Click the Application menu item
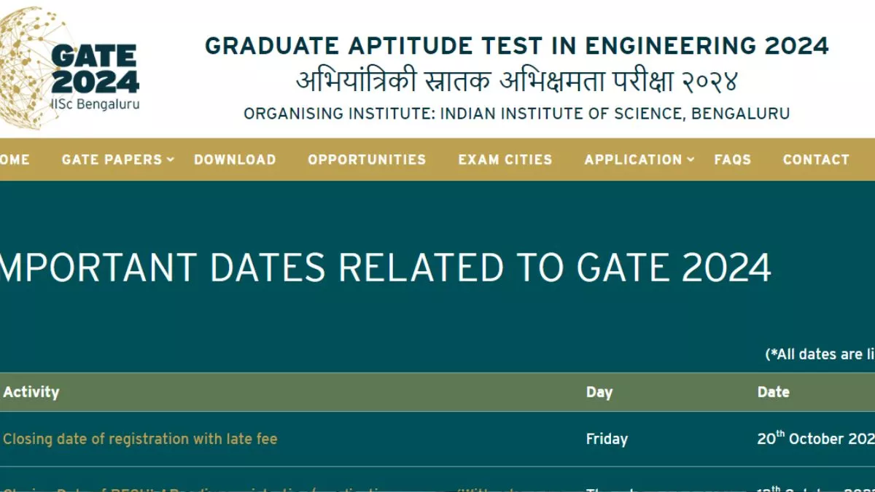Viewport: 875px width, 492px height. 633,160
